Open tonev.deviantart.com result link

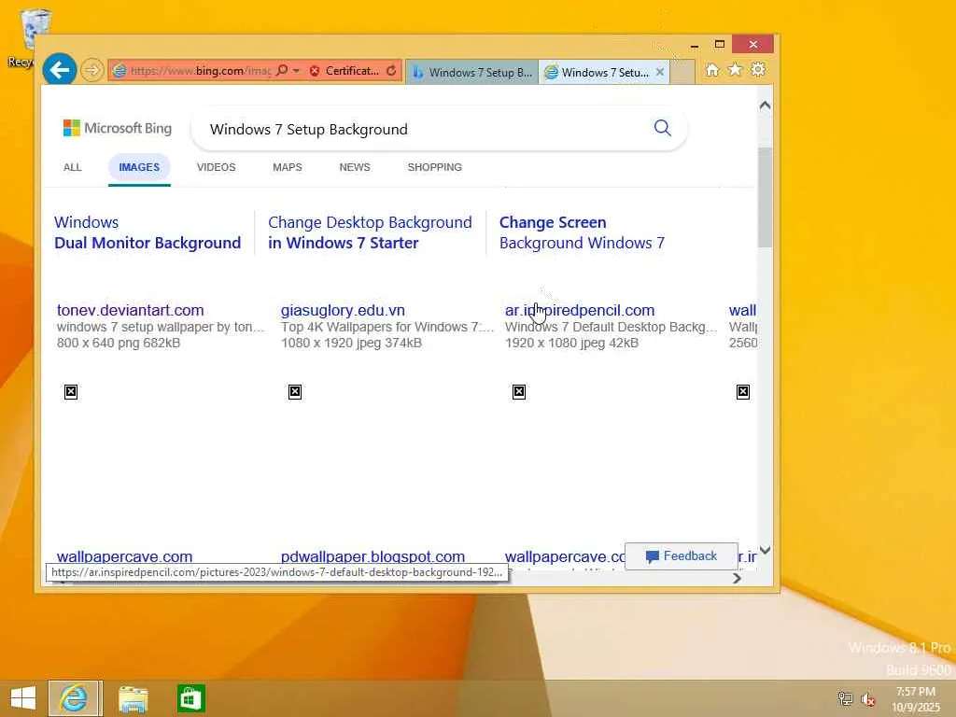131,310
